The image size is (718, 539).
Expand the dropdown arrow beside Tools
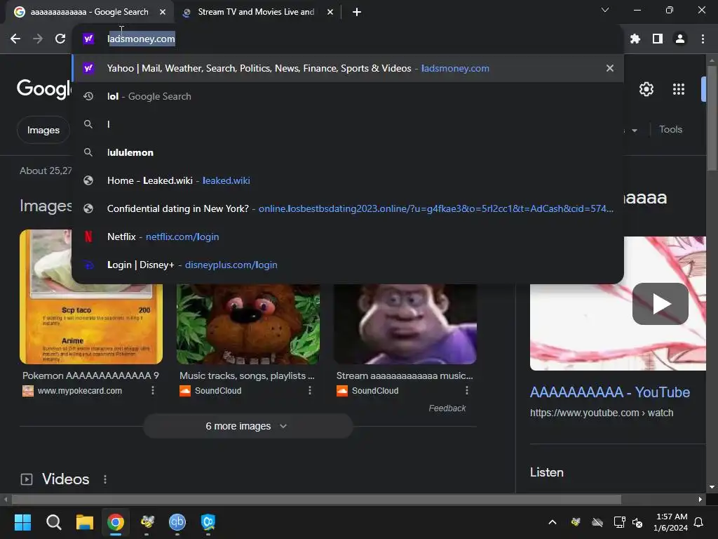634,131
